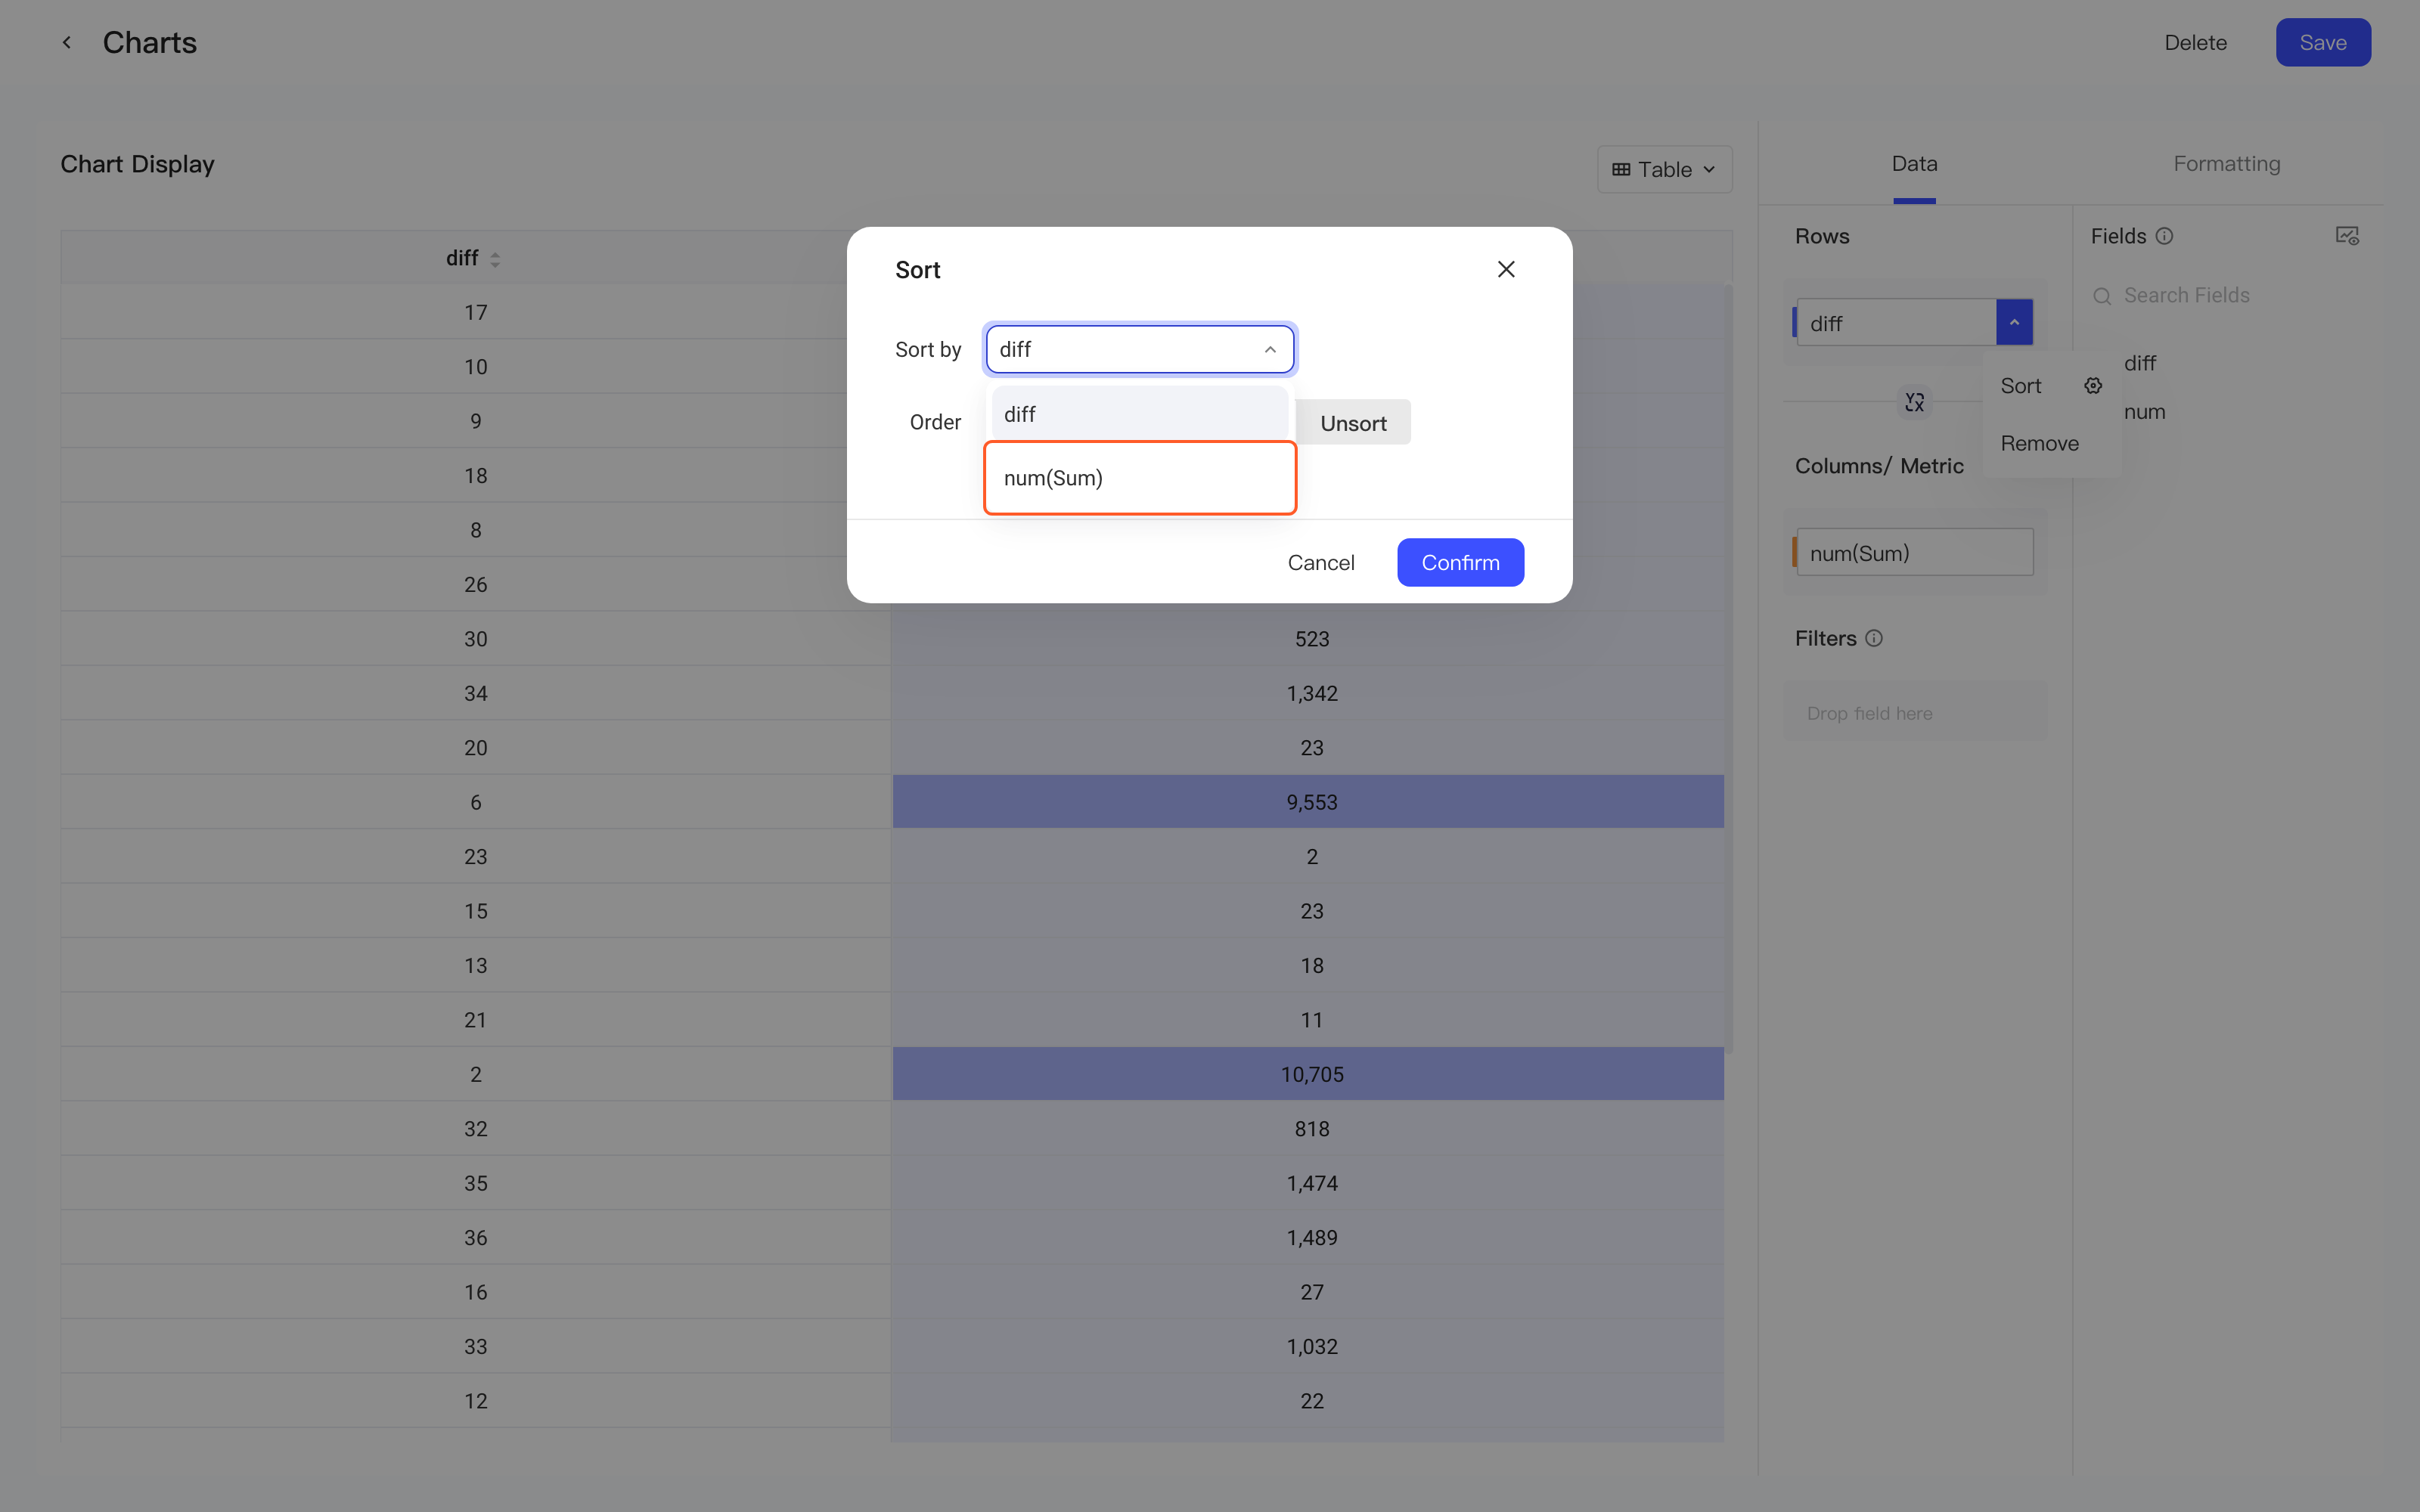Image resolution: width=2420 pixels, height=1512 pixels.
Task: Select num(Sum) option in Sort by list
Action: click(1140, 478)
